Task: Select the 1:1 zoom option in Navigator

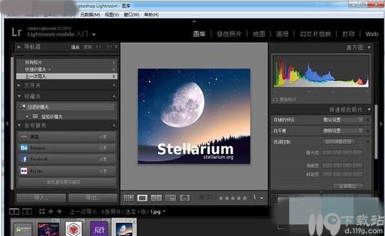Action: click(x=99, y=47)
